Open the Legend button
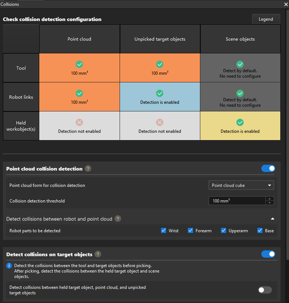Screen dimensions: 289x303 pyautogui.click(x=266, y=19)
